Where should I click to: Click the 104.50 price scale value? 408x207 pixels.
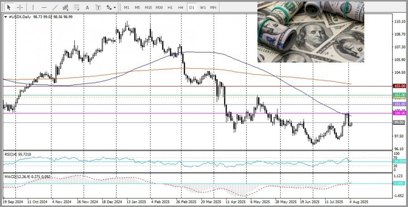(x=400, y=72)
